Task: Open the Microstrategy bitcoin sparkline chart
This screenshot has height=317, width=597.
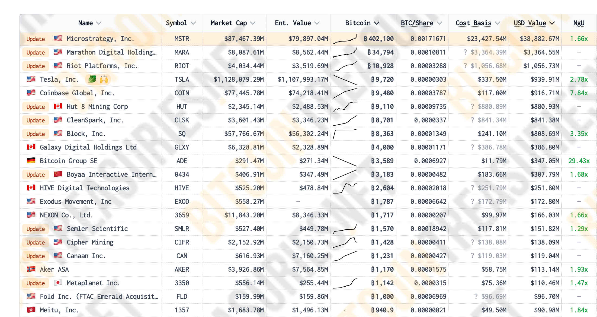Action: pos(345,39)
